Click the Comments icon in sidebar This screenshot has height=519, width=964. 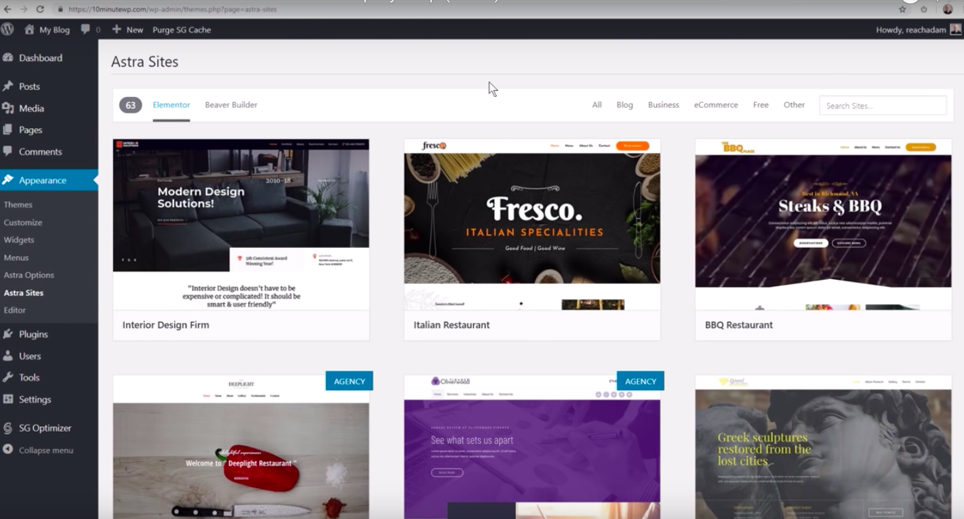(x=8, y=152)
